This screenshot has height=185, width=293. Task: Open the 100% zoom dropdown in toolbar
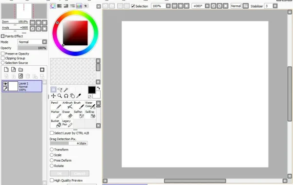168,6
